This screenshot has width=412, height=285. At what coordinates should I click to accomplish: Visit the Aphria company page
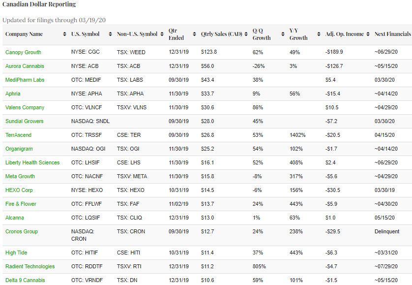click(x=13, y=94)
